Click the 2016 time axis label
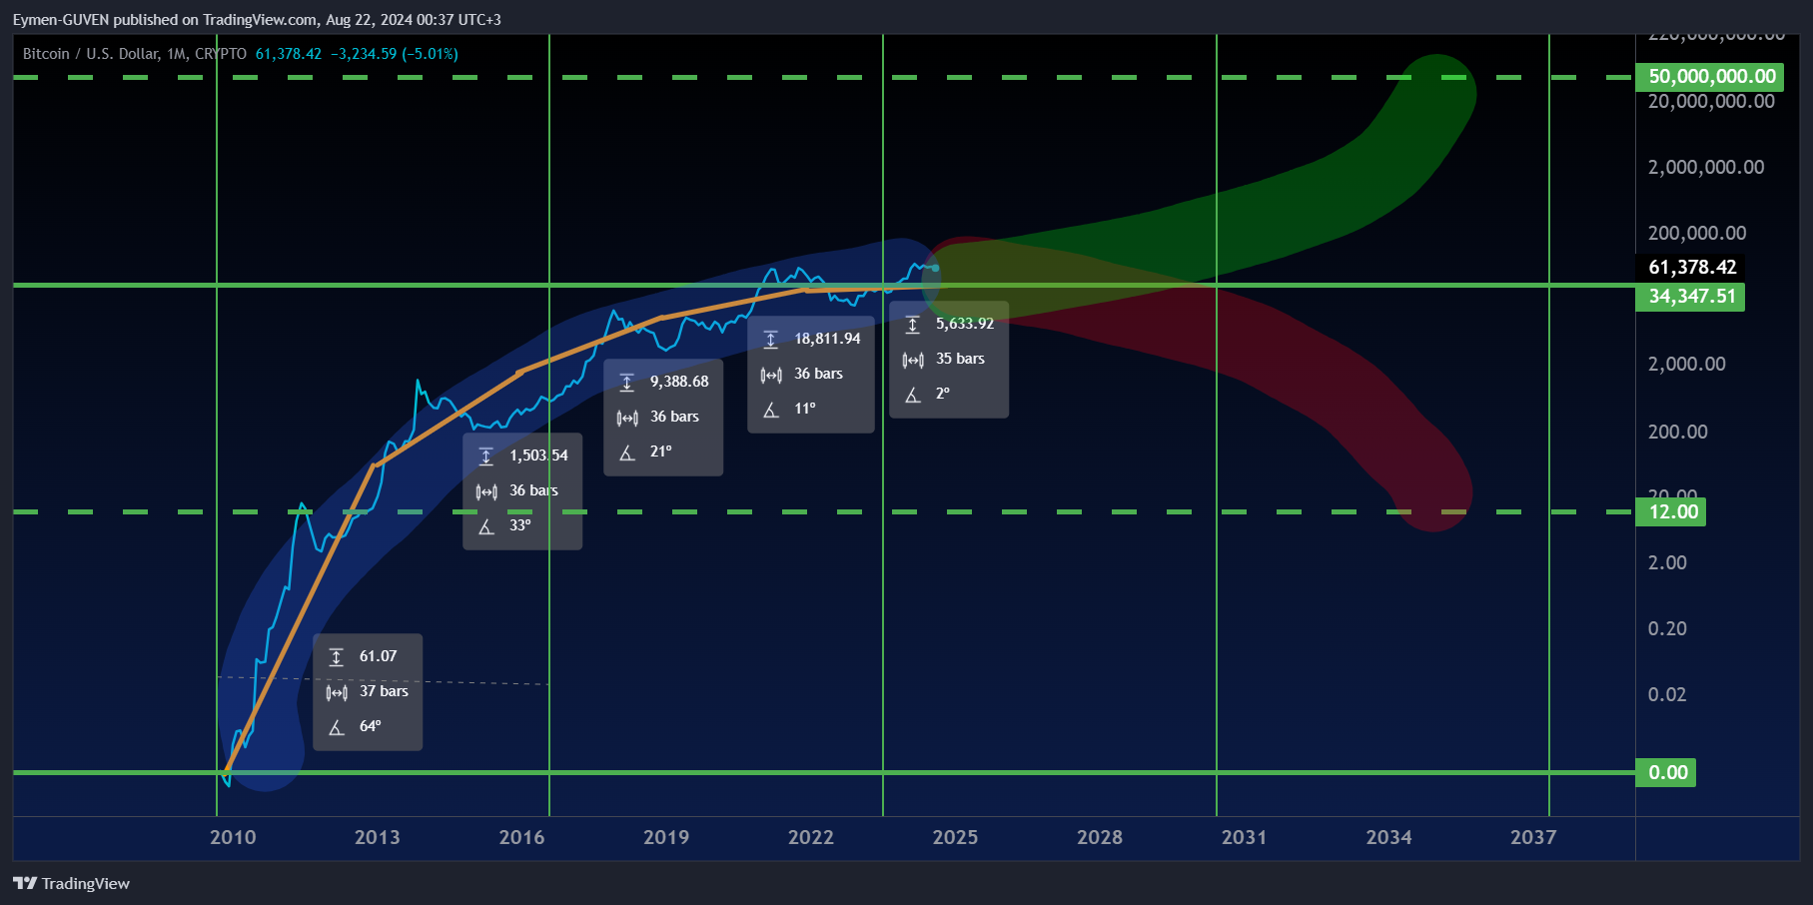The height and width of the screenshot is (905, 1813). pyautogui.click(x=521, y=838)
